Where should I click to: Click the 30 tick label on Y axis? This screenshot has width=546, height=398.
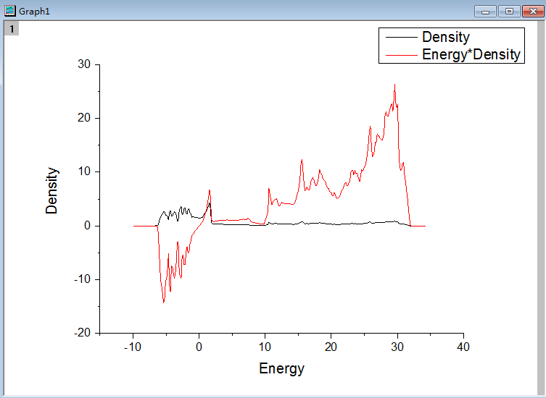click(x=84, y=64)
